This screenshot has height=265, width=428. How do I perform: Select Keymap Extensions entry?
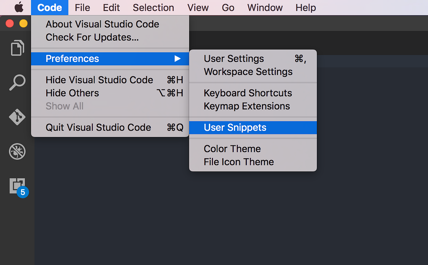247,106
